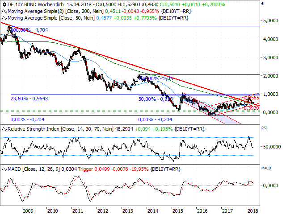Click the MACD panel label on right axis
Screen dimensions: 286x214
pyautogui.click(x=266, y=169)
